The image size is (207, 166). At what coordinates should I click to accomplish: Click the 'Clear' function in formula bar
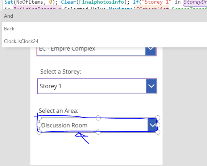69,2
